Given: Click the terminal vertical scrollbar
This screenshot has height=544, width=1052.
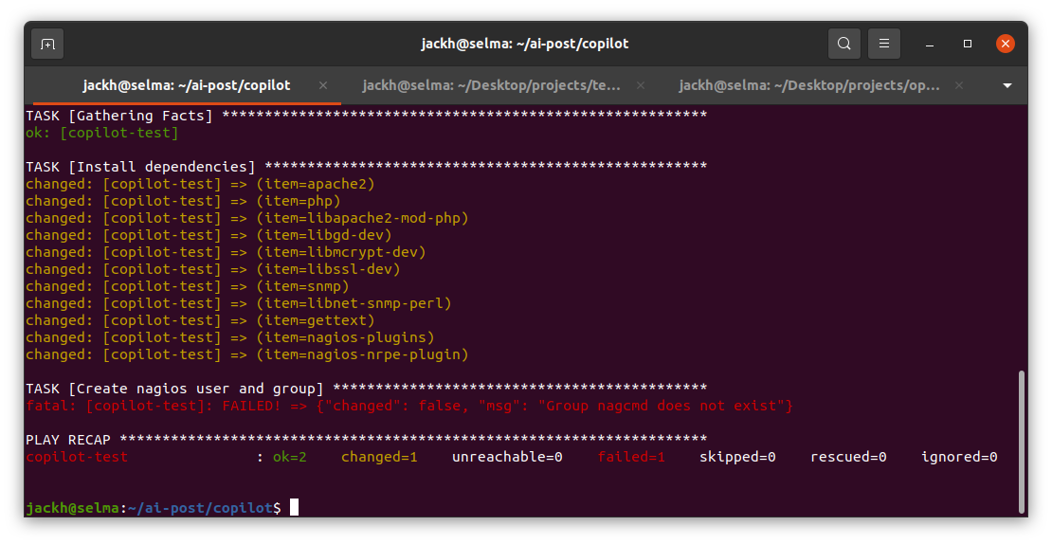Looking at the screenshot, I should [x=1022, y=442].
